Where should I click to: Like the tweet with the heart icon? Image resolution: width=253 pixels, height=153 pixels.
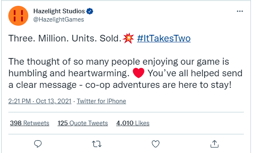[156, 144]
